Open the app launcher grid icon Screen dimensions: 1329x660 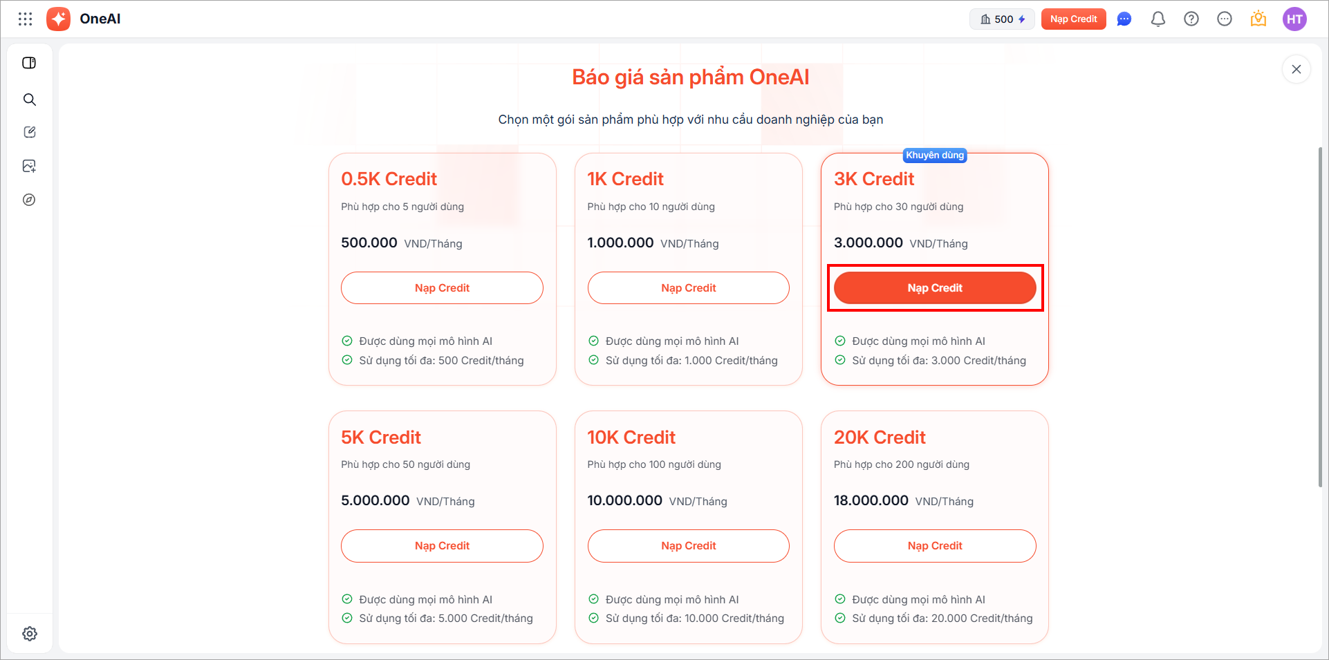tap(26, 19)
